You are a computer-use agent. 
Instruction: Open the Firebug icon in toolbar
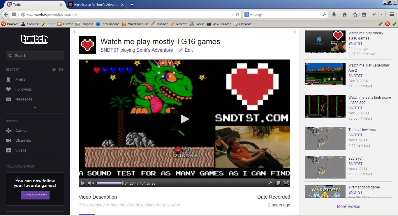[375, 15]
